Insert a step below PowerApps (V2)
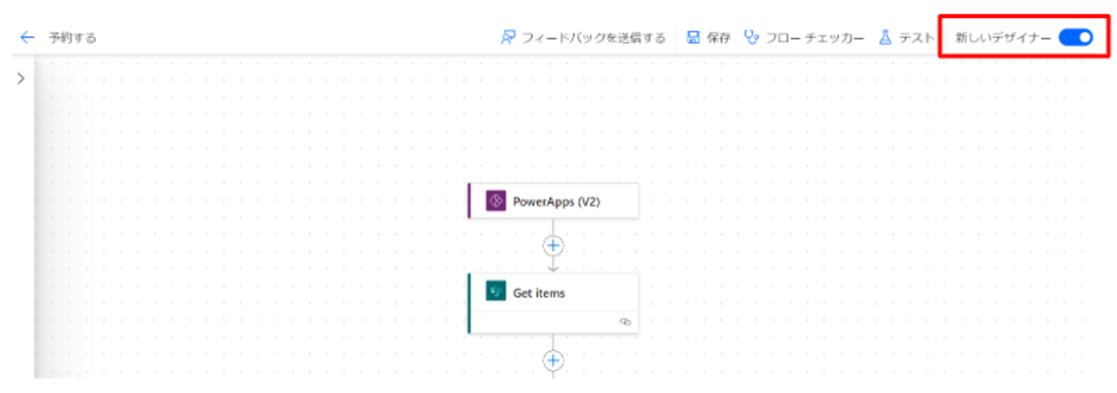 click(x=552, y=245)
